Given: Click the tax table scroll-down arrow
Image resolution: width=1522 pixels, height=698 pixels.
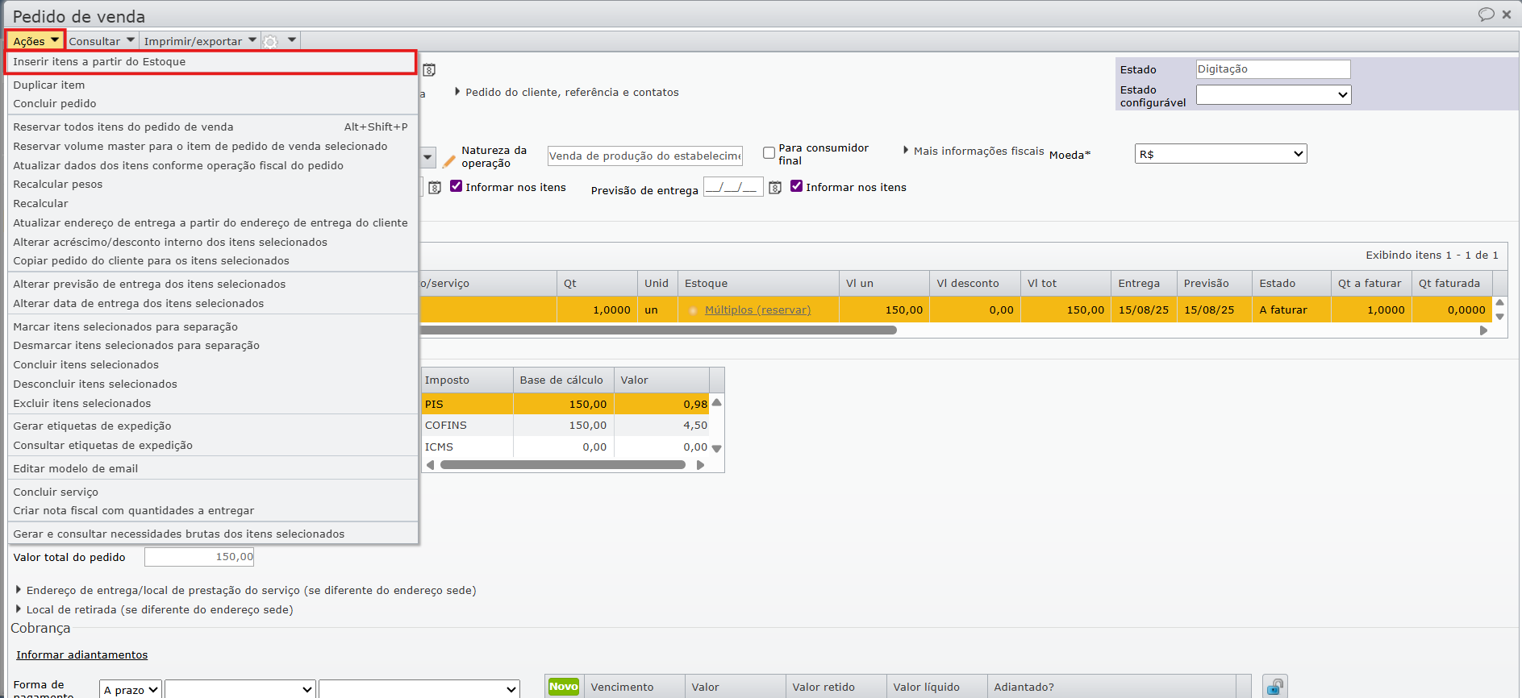Looking at the screenshot, I should [x=716, y=448].
